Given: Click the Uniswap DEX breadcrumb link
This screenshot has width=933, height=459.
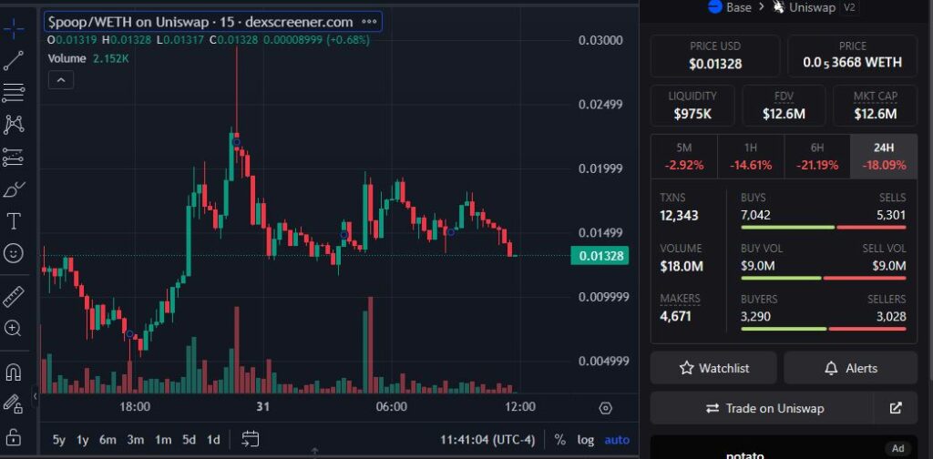Looking at the screenshot, I should coord(805,7).
